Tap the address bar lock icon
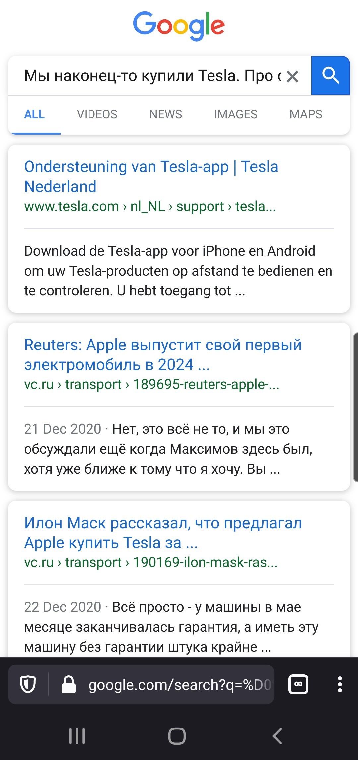 (69, 685)
